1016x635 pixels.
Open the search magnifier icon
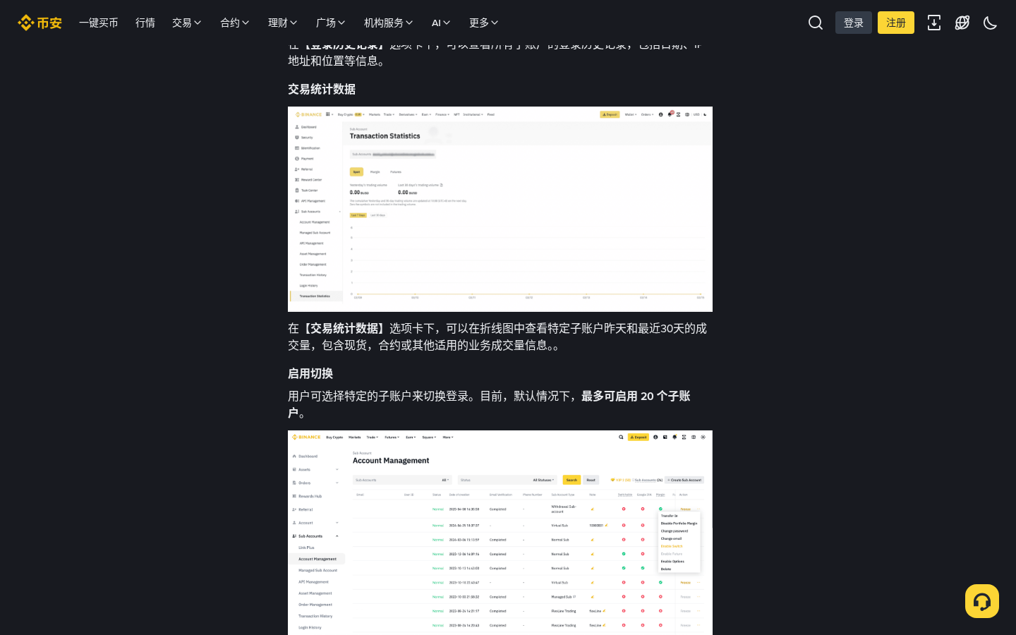point(816,23)
